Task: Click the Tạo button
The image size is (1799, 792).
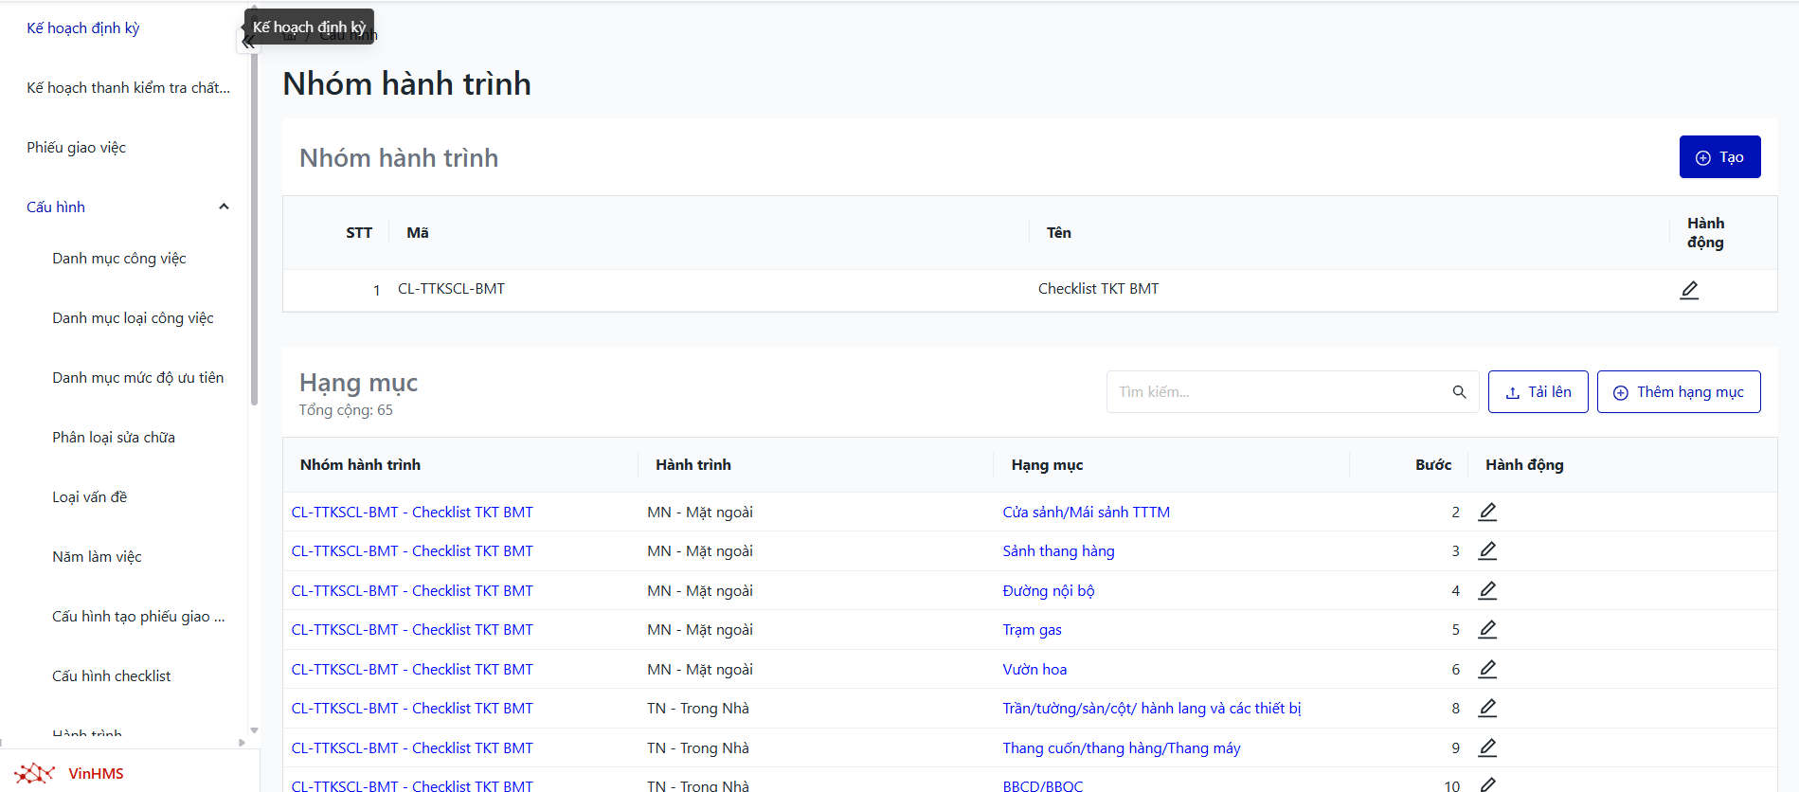Action: (1719, 157)
